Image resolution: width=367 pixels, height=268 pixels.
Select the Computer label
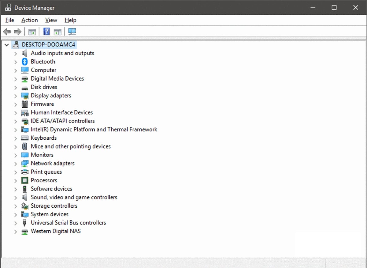[x=43, y=70]
